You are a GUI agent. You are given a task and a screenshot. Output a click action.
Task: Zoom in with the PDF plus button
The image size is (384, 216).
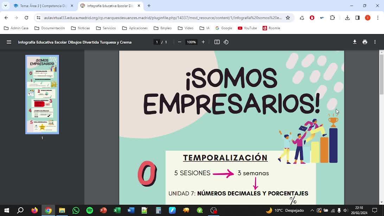tap(203, 42)
